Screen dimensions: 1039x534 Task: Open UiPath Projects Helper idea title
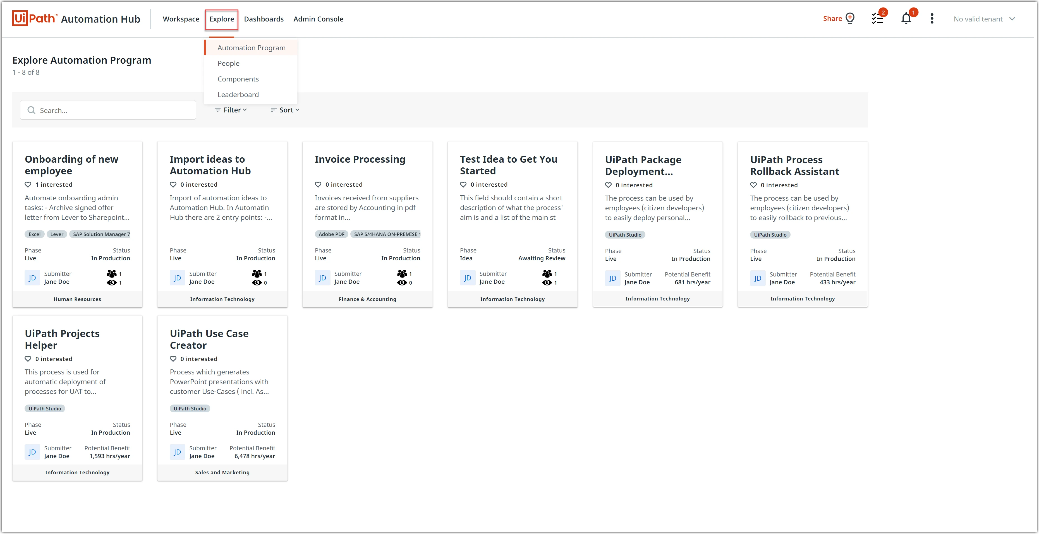coord(62,339)
